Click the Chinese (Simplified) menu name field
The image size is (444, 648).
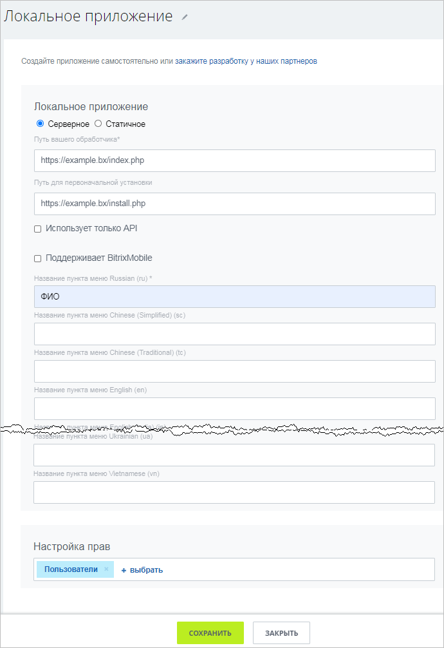pyautogui.click(x=234, y=334)
